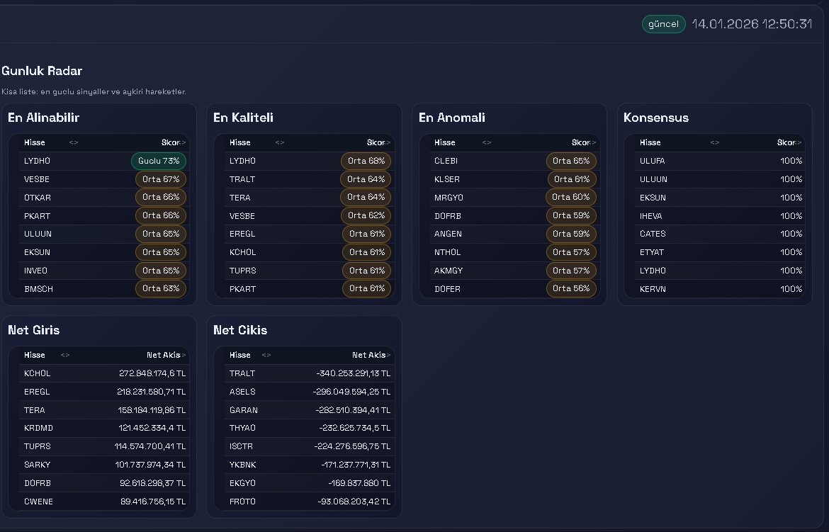
Task: Select EKSUN row in En Alinabilir
Action: pyautogui.click(x=104, y=252)
